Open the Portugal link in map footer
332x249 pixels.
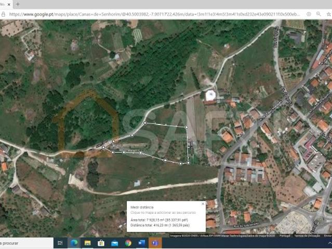tap(285, 236)
